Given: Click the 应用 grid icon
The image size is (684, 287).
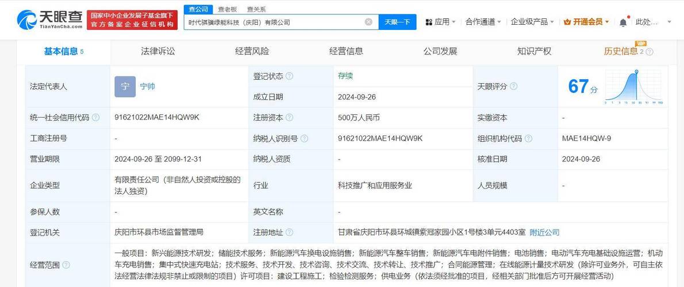Looking at the screenshot, I should pyautogui.click(x=429, y=22).
